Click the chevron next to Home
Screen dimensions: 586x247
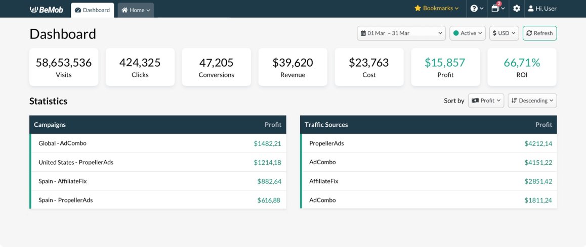[148, 11]
